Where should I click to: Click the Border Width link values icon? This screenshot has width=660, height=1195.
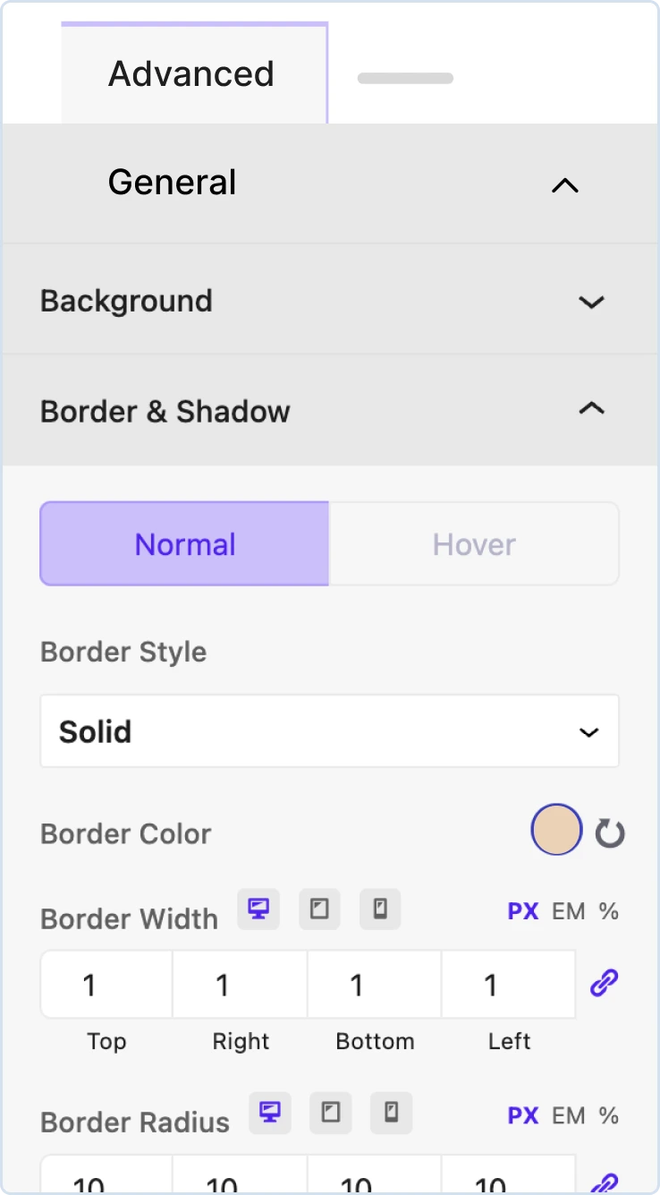(x=605, y=983)
